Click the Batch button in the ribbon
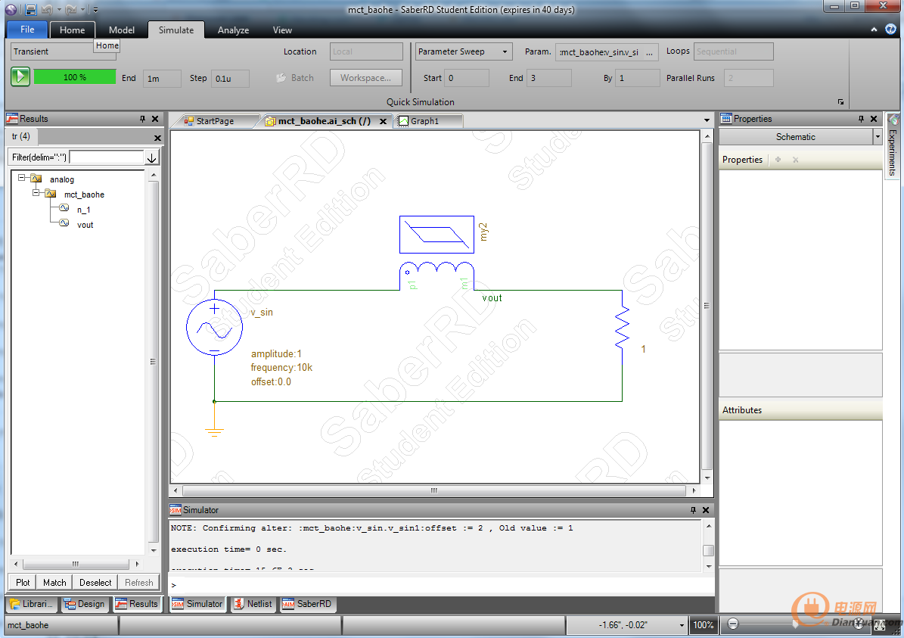 coord(295,78)
